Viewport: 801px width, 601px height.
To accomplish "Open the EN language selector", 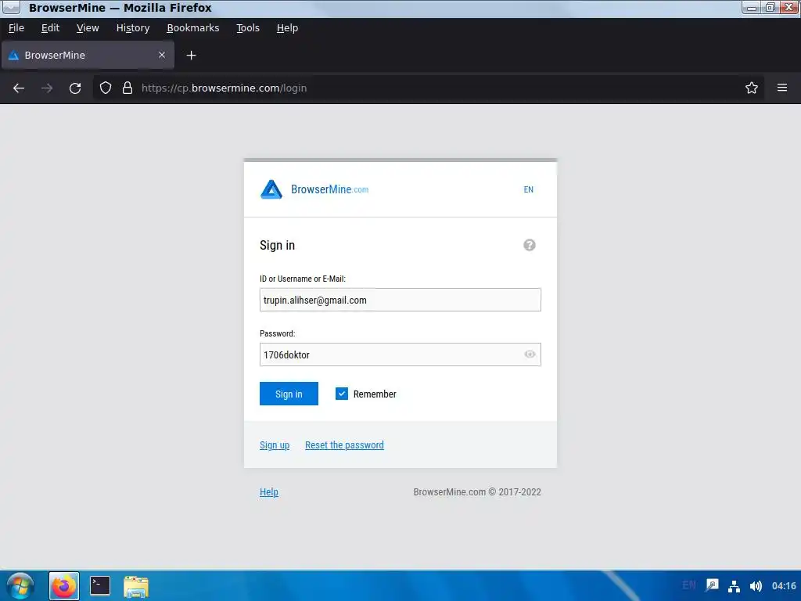I will pos(528,189).
